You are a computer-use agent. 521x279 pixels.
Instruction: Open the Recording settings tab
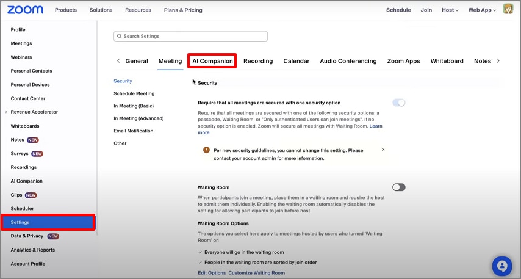click(x=258, y=61)
